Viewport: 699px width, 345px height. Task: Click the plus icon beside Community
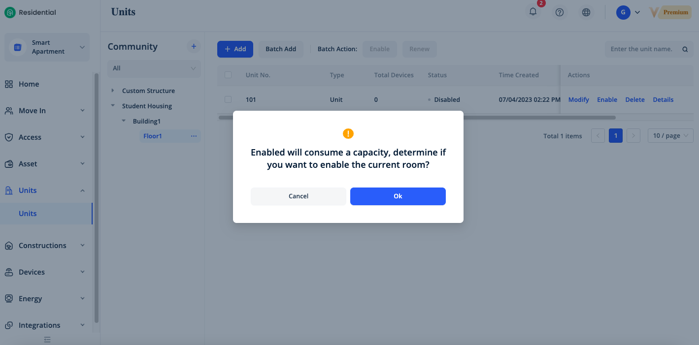tap(194, 46)
